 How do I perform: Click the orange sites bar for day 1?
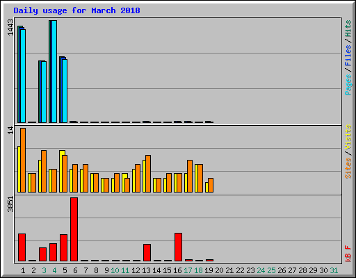pyautogui.click(x=23, y=160)
